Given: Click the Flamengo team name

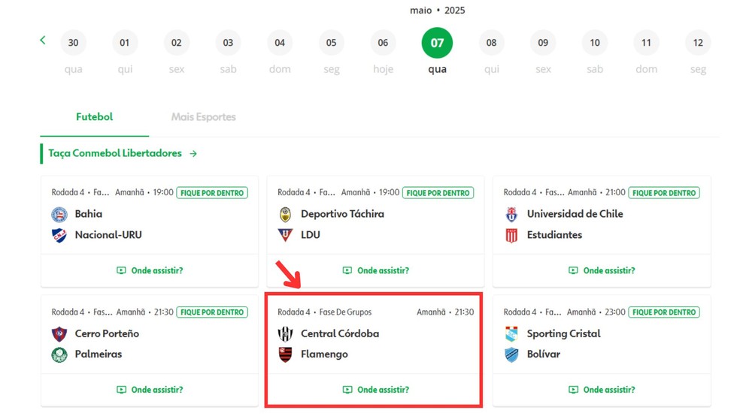Looking at the screenshot, I should coord(324,354).
